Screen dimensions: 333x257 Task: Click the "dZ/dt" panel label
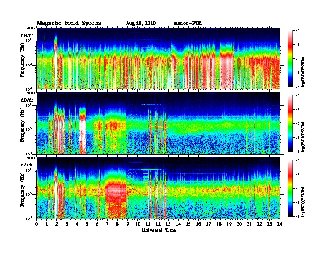pyautogui.click(x=27, y=165)
